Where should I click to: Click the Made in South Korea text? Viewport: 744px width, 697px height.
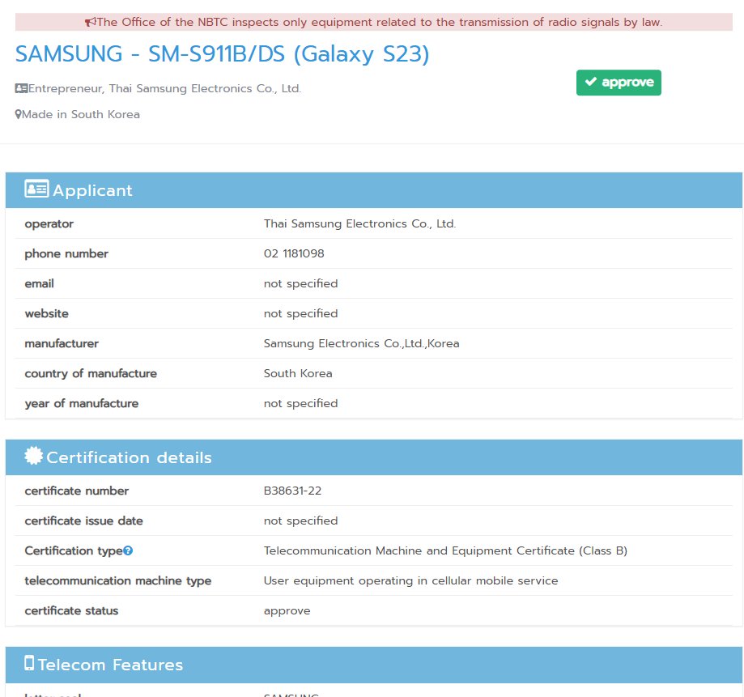pos(81,114)
